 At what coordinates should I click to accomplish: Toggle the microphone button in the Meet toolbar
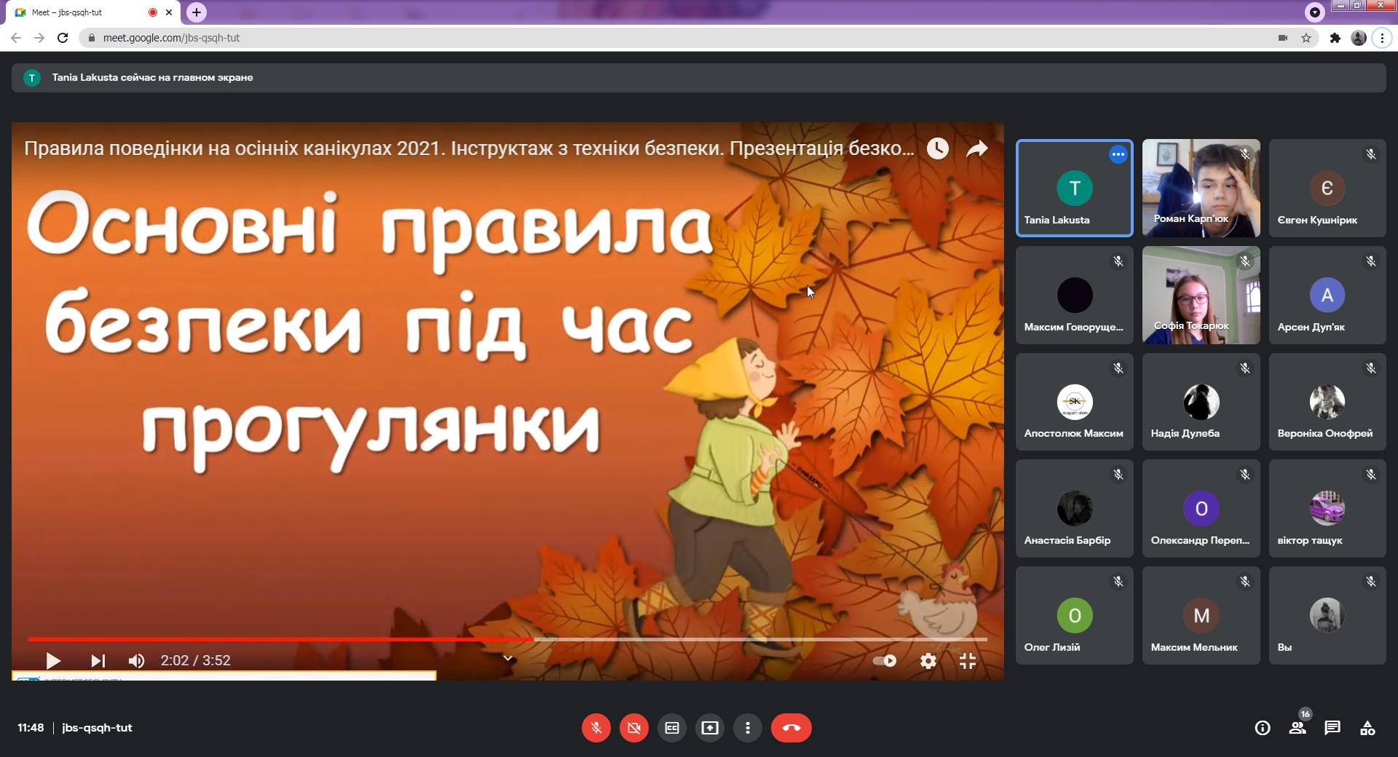point(596,728)
